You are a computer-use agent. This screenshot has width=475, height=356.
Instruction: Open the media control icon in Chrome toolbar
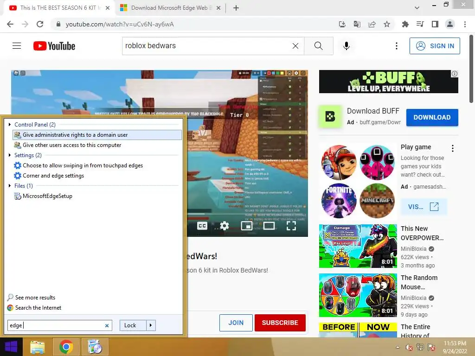(420, 24)
